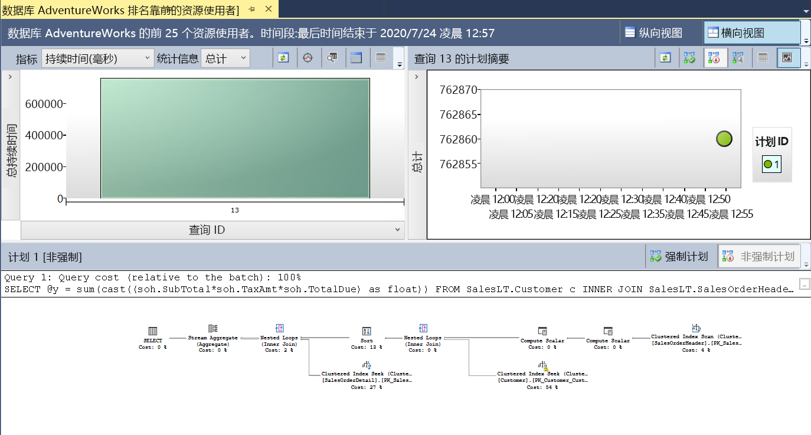
Task: Pin the top resource consumers tab
Action: 252,9
